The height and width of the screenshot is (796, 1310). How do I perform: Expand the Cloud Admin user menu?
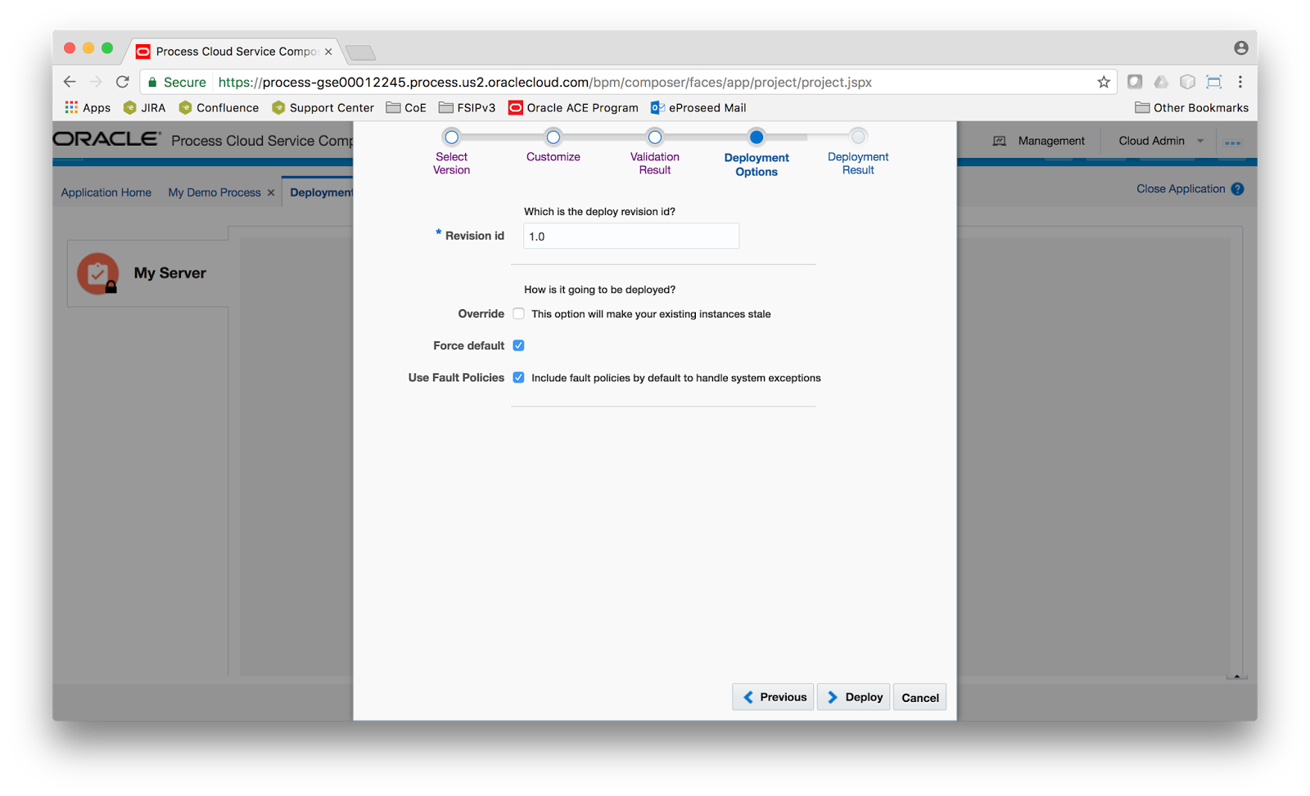1161,141
